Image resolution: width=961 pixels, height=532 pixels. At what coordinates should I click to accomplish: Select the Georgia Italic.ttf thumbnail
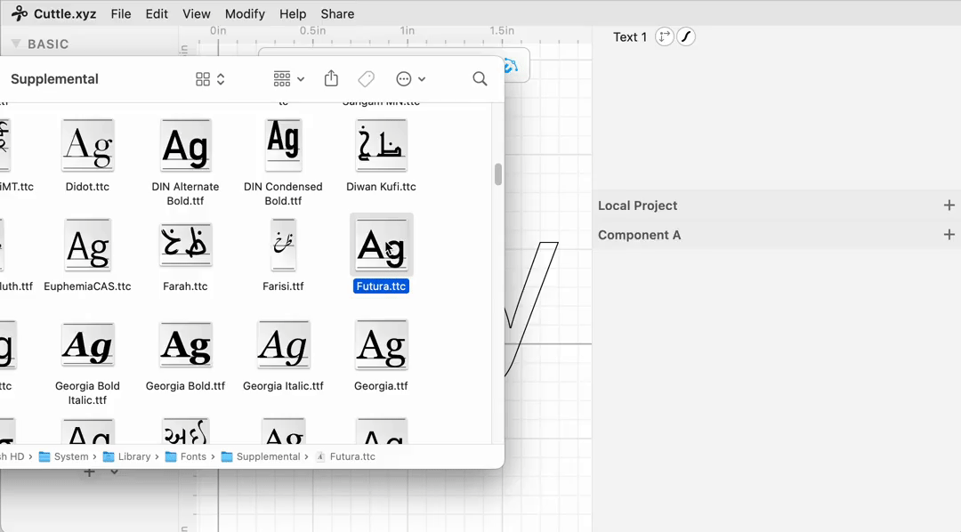click(x=283, y=345)
